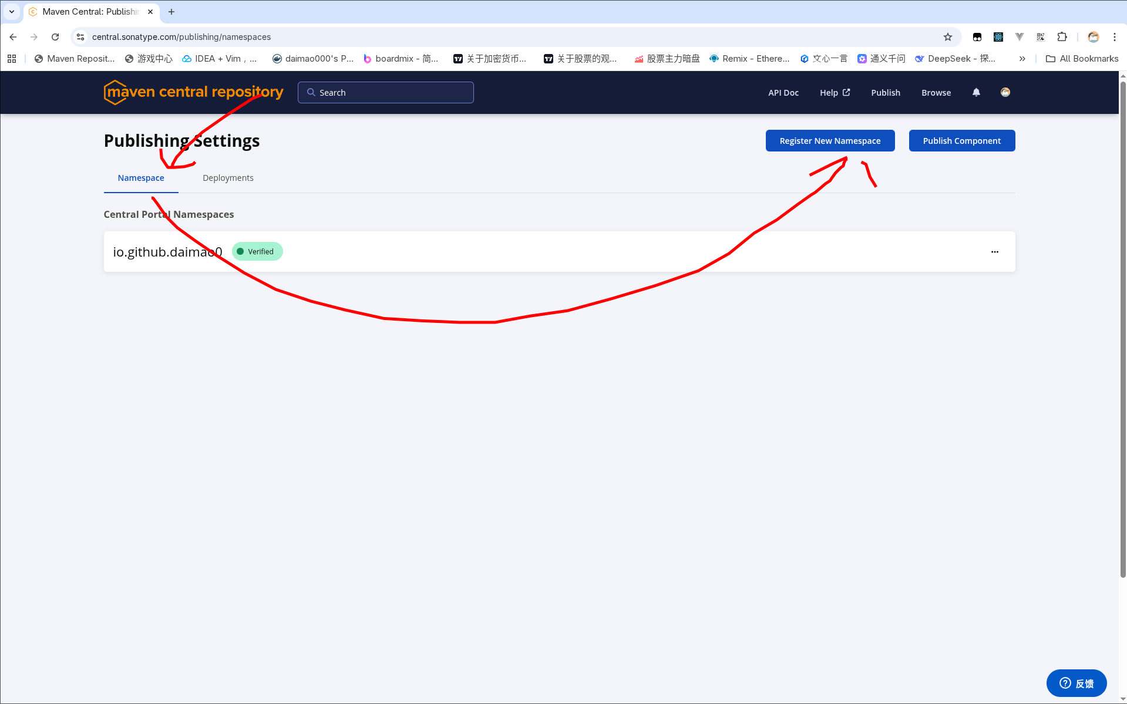The width and height of the screenshot is (1127, 704).
Task: Reload the current page
Action: 55,37
